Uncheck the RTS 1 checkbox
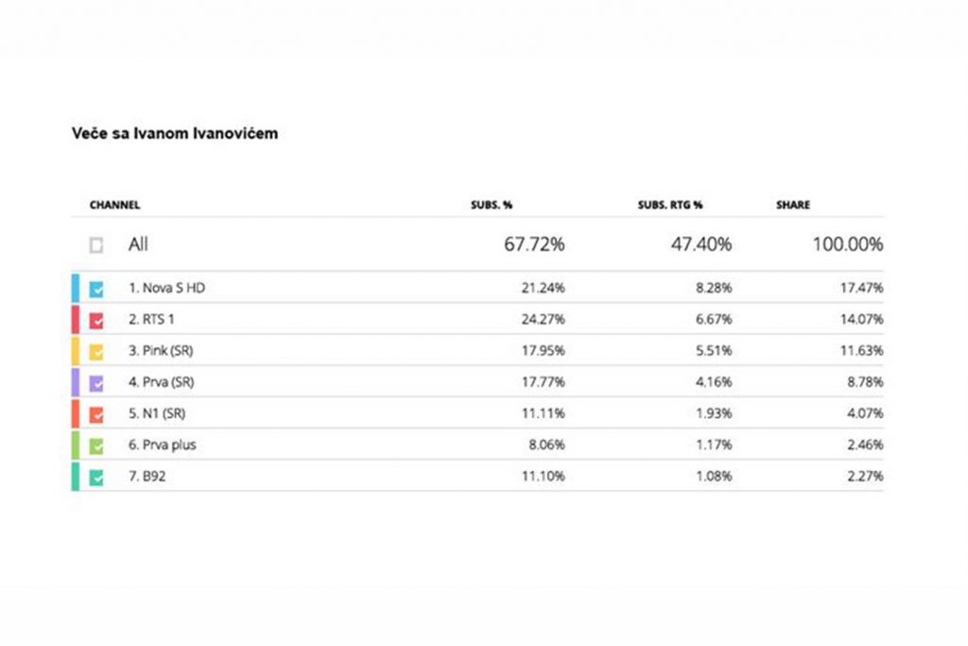 point(96,320)
